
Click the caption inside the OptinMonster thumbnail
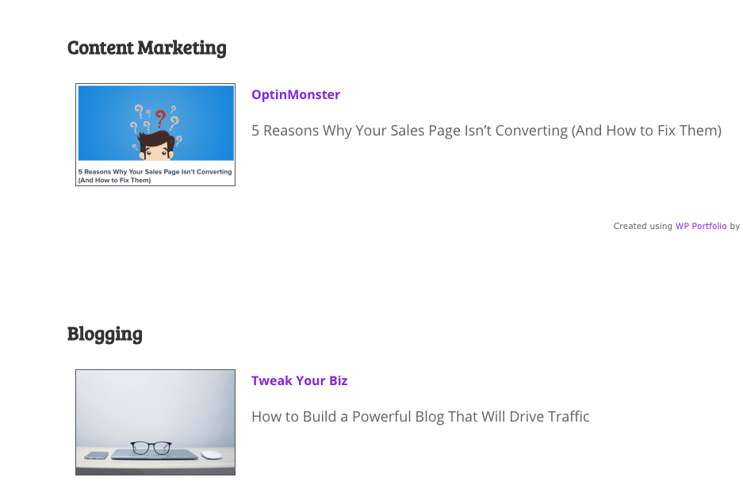(x=155, y=174)
